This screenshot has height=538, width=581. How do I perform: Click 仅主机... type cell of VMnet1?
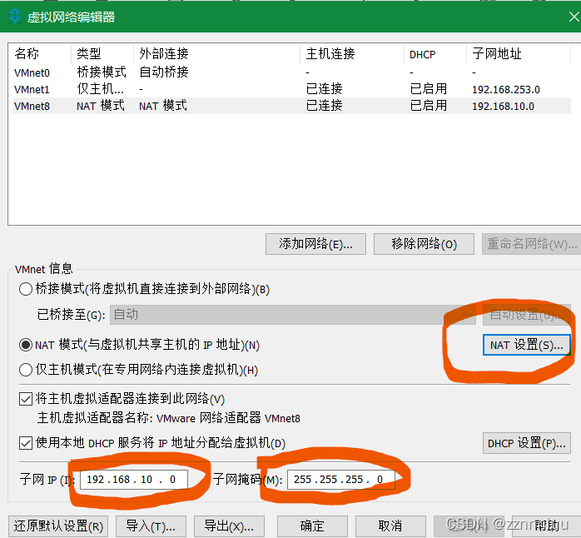(x=100, y=89)
